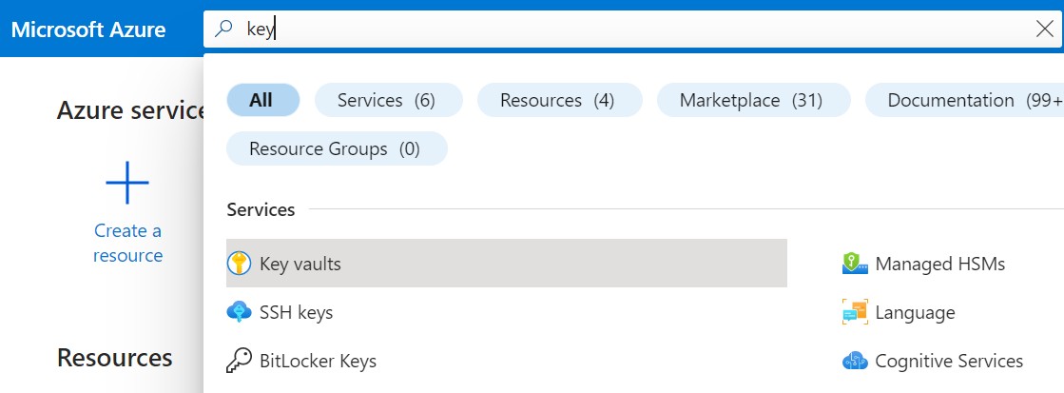Filter results by Documentation
Screen dimensions: 1064x393
coord(964,101)
